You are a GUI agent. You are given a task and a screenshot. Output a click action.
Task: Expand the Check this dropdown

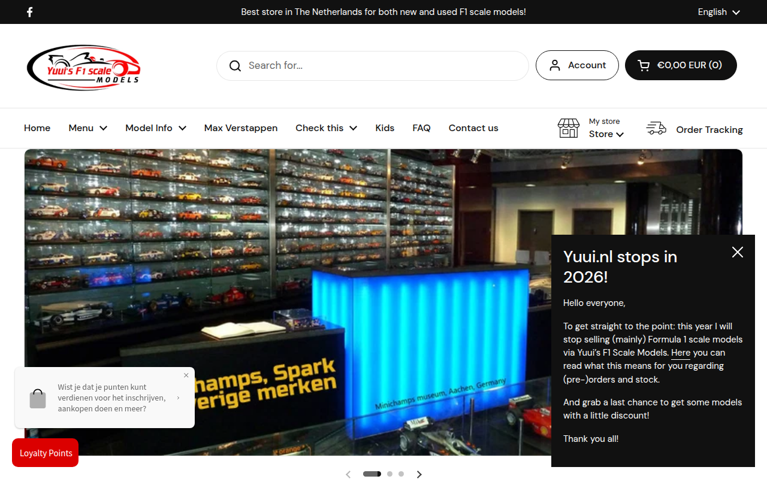tap(327, 128)
